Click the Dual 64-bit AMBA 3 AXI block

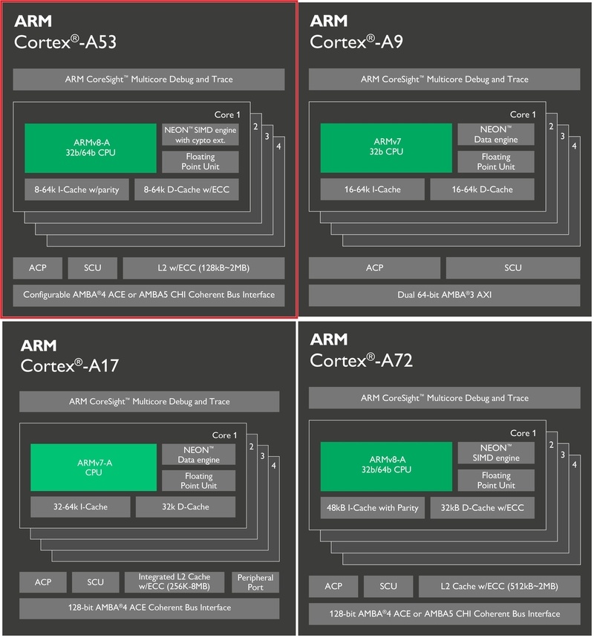(x=444, y=295)
